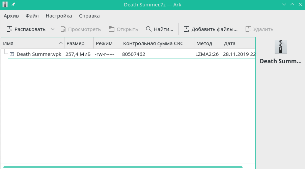Open the Архив menu

[11, 16]
